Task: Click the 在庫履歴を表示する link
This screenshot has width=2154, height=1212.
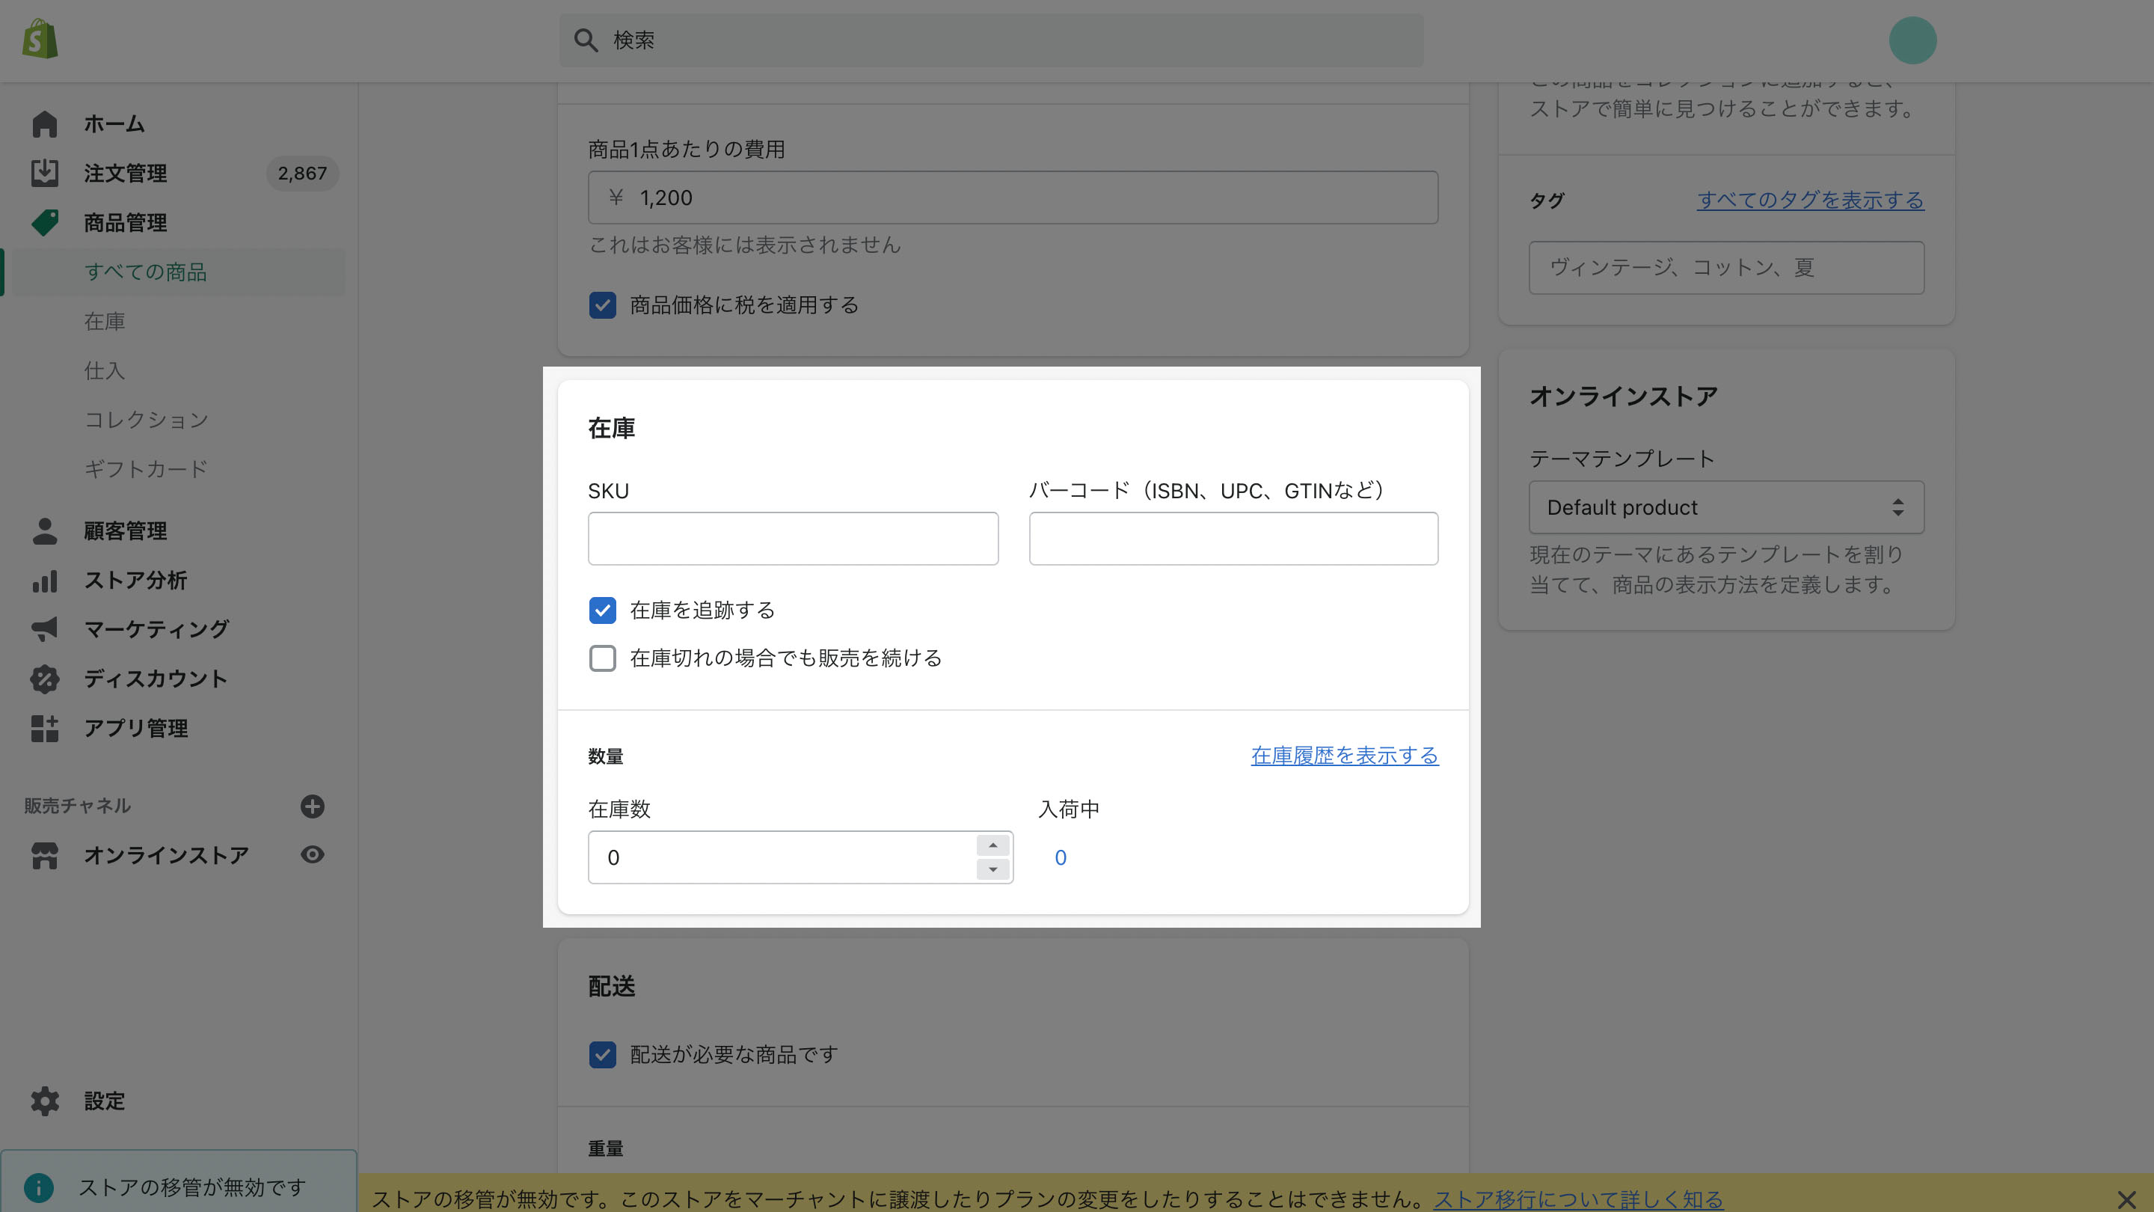Action: (1345, 756)
